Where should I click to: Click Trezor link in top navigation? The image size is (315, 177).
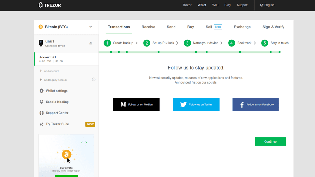(187, 5)
